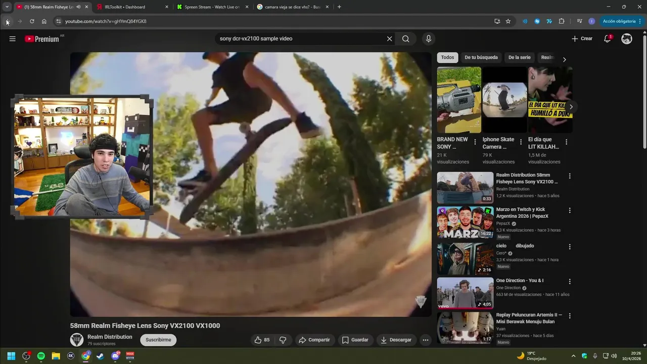Share the video via Compartir
The image size is (647, 364).
tap(314, 340)
